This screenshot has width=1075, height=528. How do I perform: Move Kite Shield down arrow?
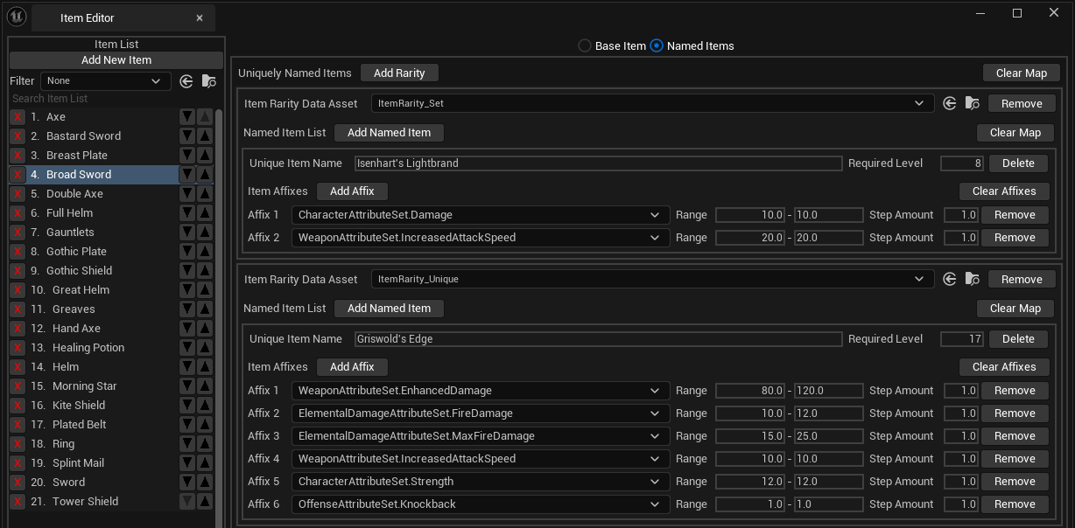tap(186, 406)
